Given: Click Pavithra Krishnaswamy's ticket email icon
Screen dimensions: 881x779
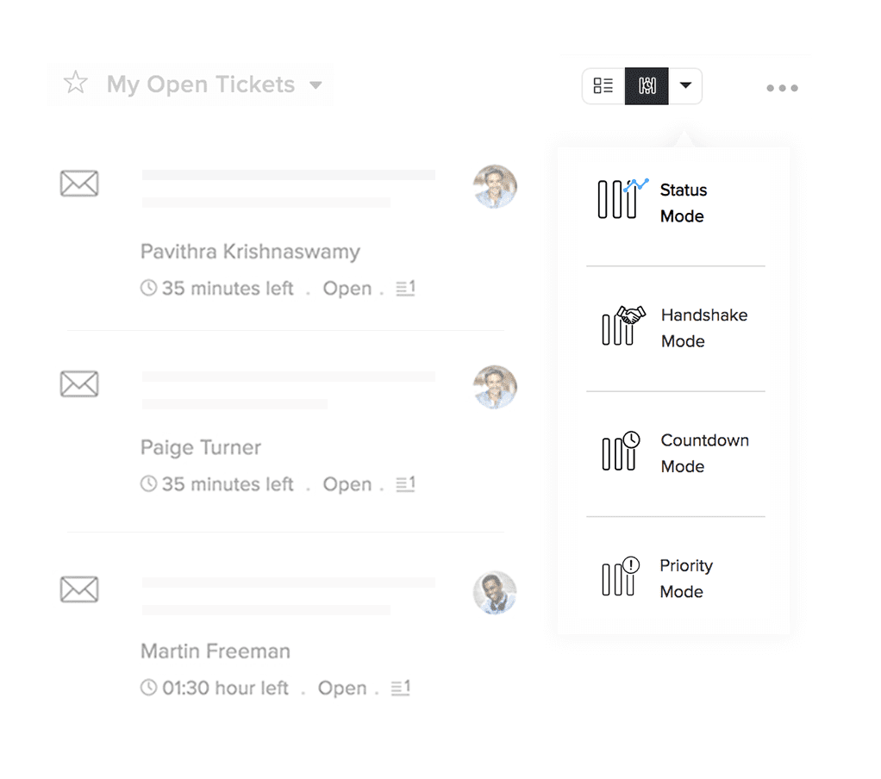Looking at the screenshot, I should pos(79,184).
